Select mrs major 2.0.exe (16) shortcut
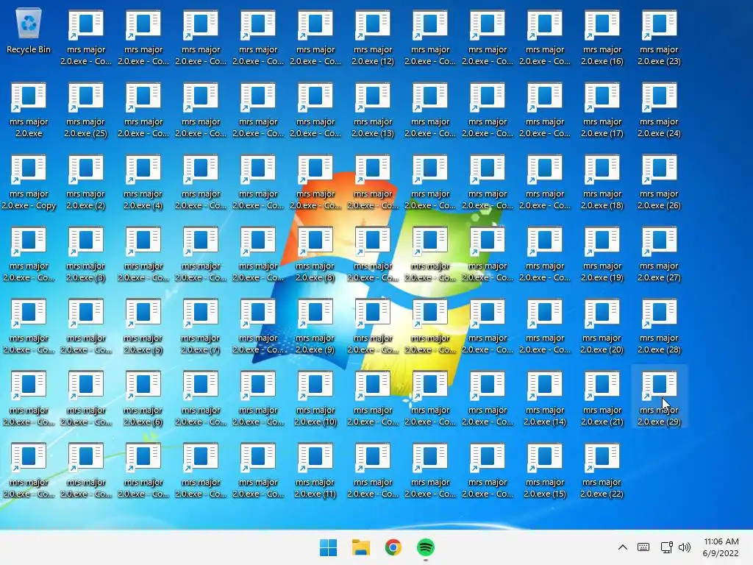The height and width of the screenshot is (565, 753). (602, 38)
